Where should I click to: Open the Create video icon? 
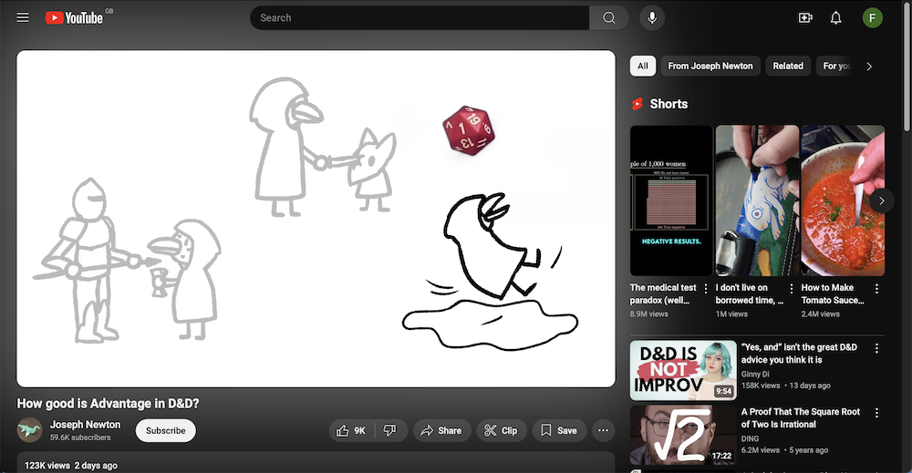point(804,17)
